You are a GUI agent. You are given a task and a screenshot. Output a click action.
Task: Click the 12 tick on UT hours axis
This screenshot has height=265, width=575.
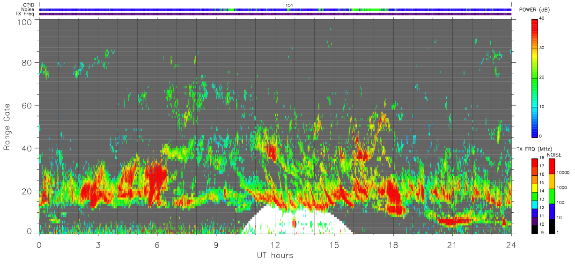275,244
